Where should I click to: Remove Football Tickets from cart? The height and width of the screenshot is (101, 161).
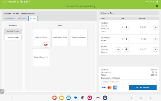pyautogui.click(x=155, y=27)
